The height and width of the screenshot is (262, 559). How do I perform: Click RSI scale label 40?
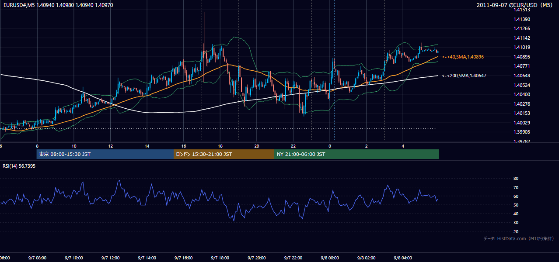tap(516, 214)
